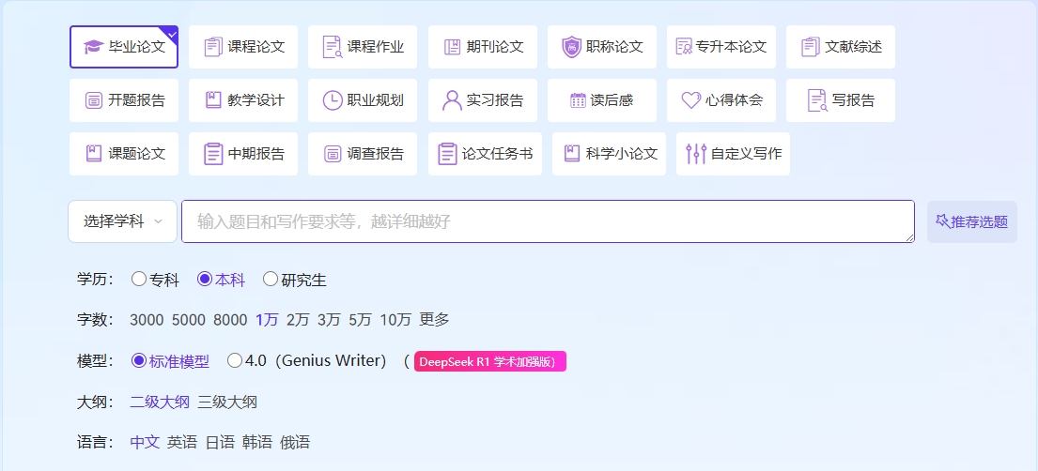Click the clock icon for 职业规划
Image resolution: width=1038 pixels, height=471 pixels.
pyautogui.click(x=332, y=100)
